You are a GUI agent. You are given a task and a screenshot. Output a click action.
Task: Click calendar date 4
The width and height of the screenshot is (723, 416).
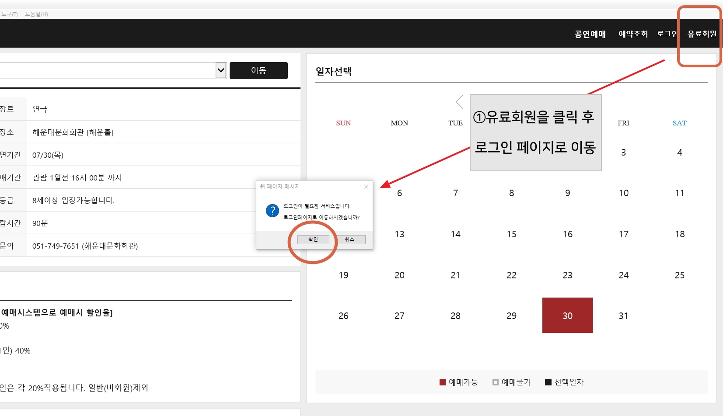(679, 153)
